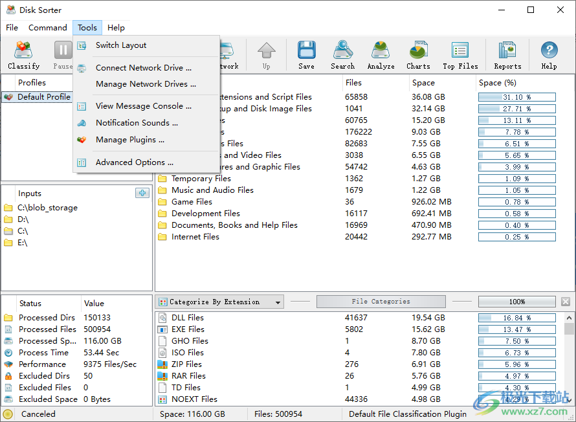Select the Music and Audio Files row
The image size is (576, 422).
pyautogui.click(x=364, y=190)
